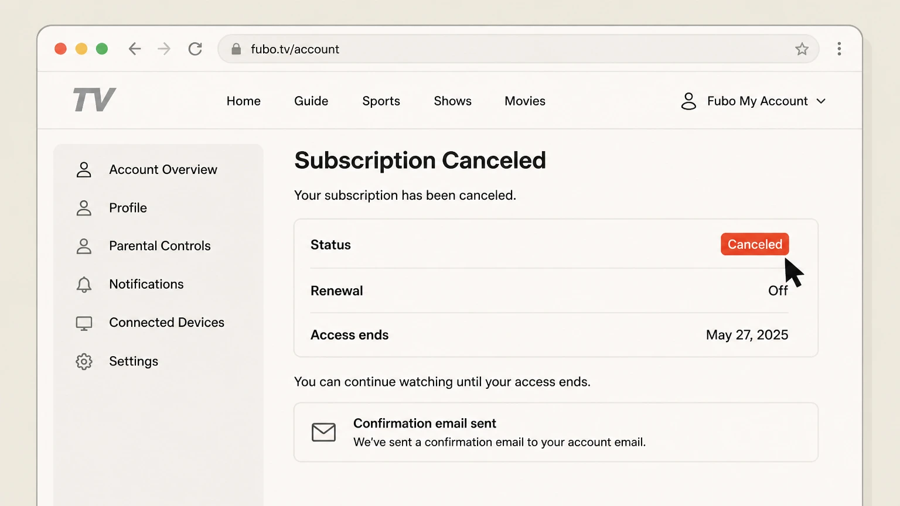Screen dimensions: 900x506
Task: Click the Account Overview person icon
Action: pyautogui.click(x=84, y=170)
